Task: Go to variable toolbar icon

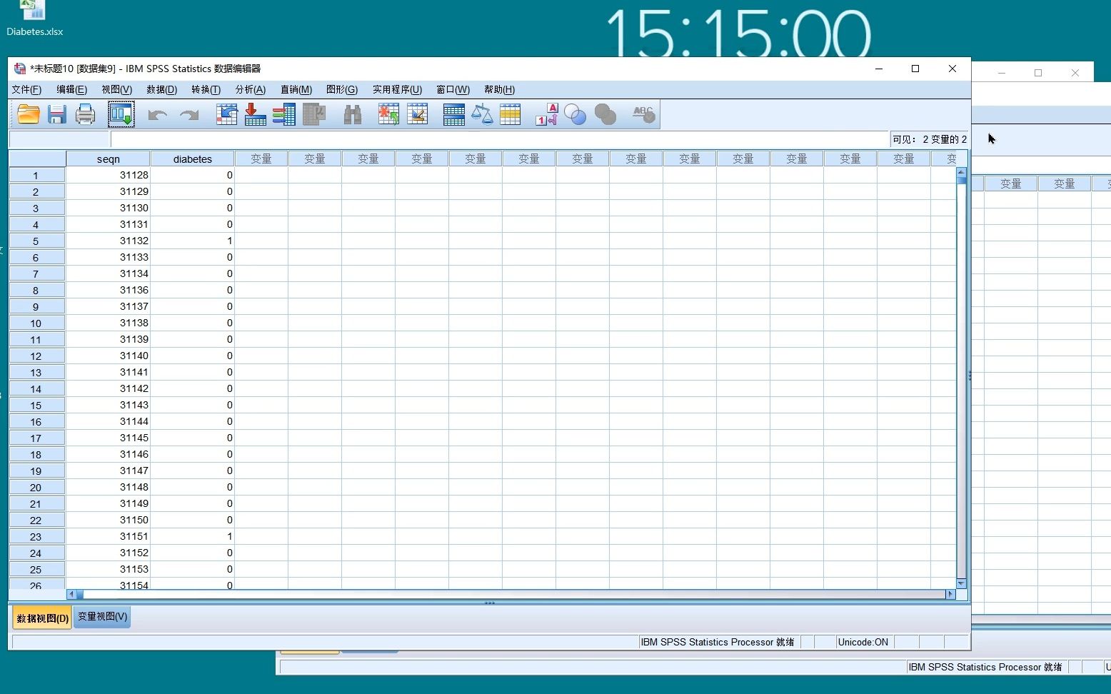Action: 255,114
